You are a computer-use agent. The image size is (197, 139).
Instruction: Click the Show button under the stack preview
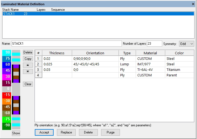(16, 133)
